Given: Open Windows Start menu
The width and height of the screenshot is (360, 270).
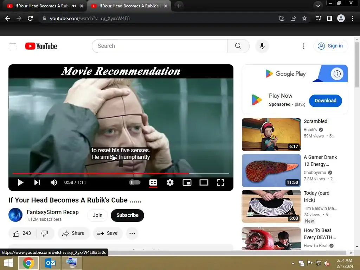Looking at the screenshot, I should coord(9,263).
